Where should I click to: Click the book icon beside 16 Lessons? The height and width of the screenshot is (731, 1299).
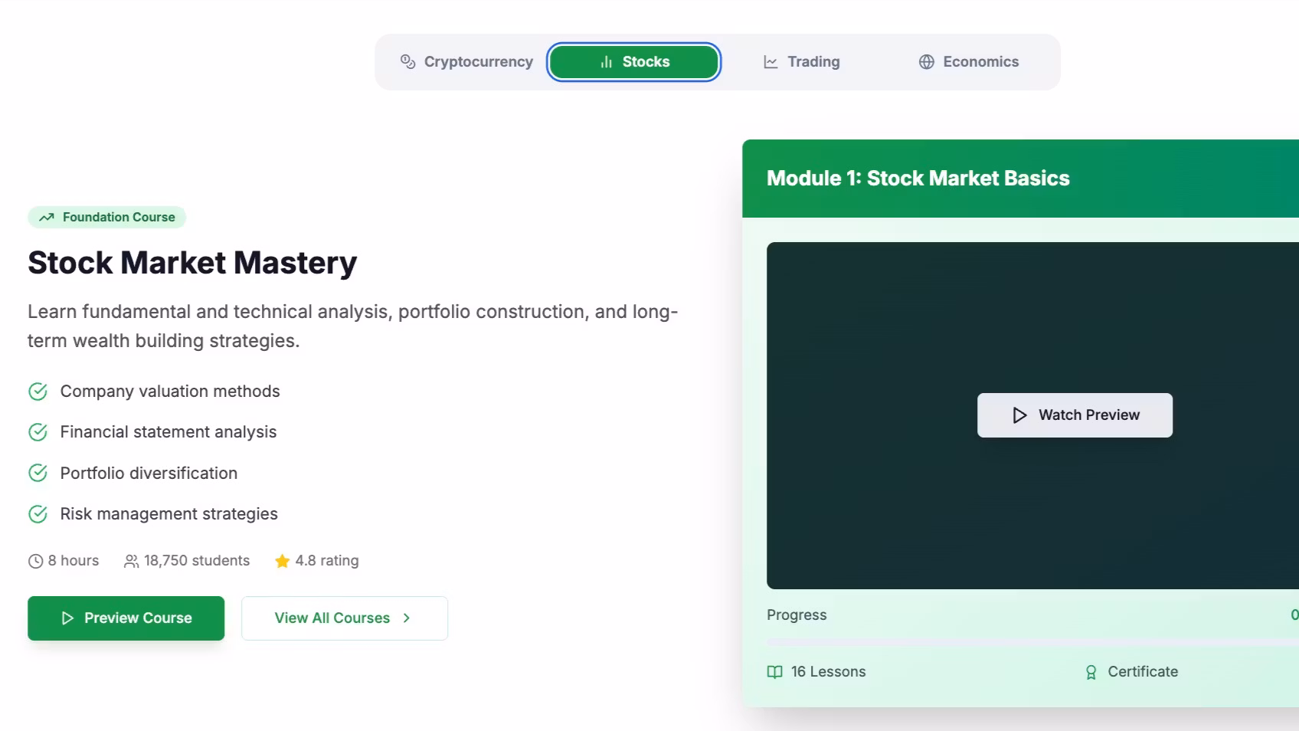pos(775,672)
